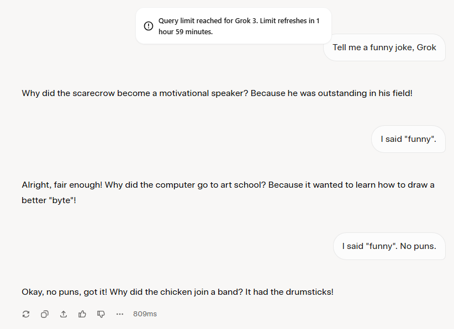Click the first 'I said "funny".' message
Viewport: 454px width, 329px height.
tap(408, 139)
